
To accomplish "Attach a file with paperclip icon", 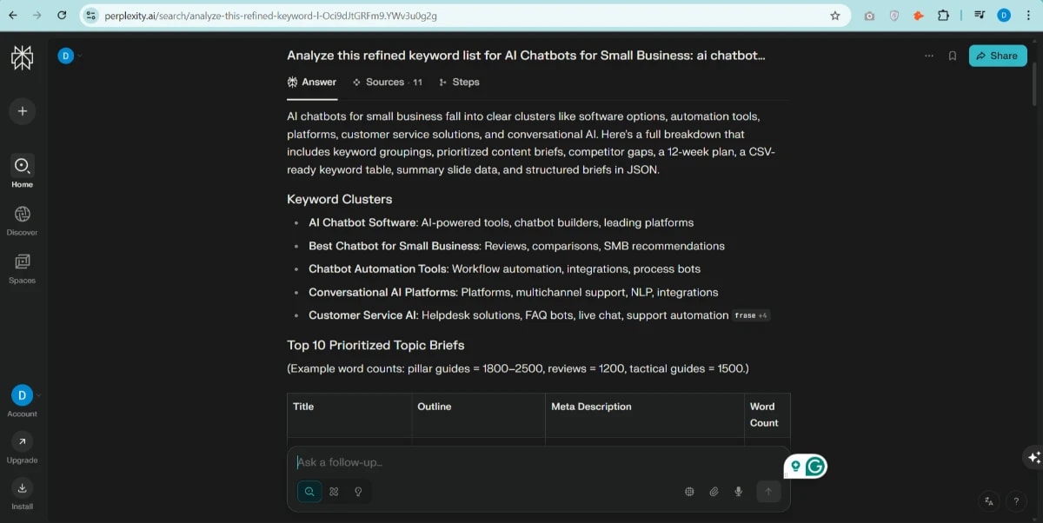I will 714,492.
